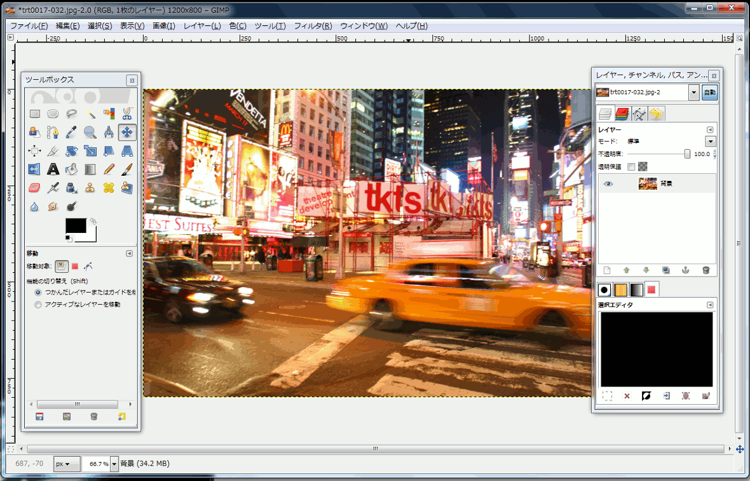Select the Move tool
The height and width of the screenshot is (481, 750).
coord(127,133)
